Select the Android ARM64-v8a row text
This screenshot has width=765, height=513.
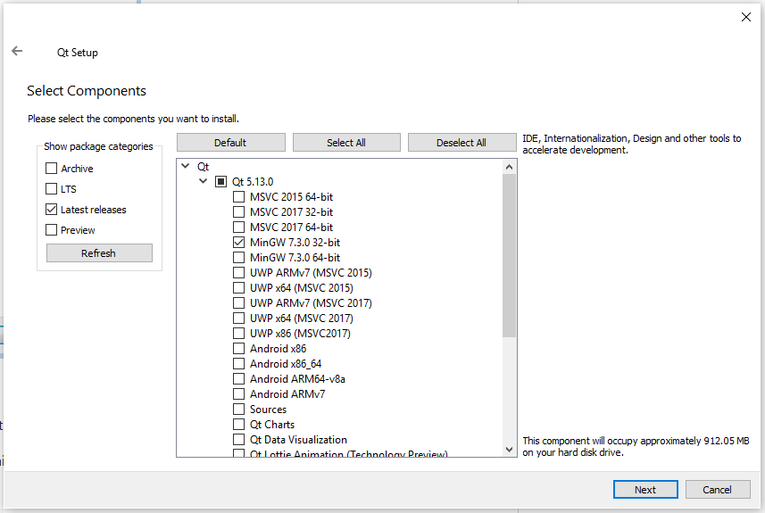click(x=297, y=379)
